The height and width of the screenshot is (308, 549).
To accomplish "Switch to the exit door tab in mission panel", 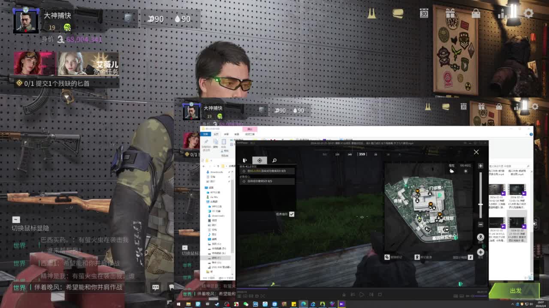I will click(245, 160).
